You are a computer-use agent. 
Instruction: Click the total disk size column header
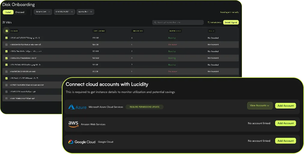pos(99,31)
